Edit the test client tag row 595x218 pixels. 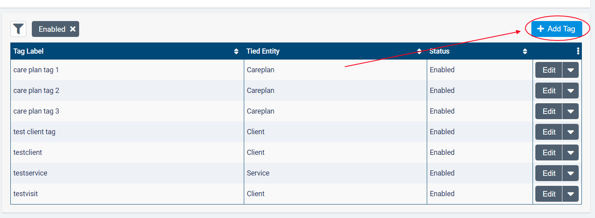click(x=549, y=132)
